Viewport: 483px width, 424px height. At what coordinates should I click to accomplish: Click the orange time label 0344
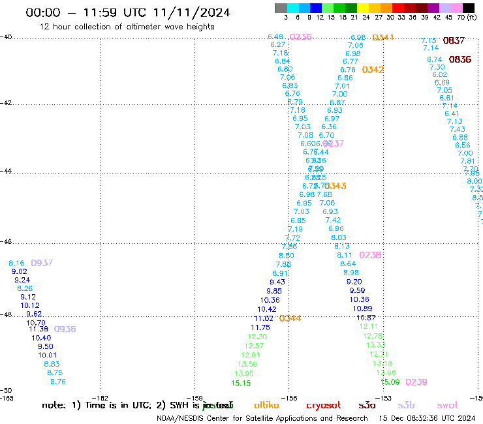[290, 318]
